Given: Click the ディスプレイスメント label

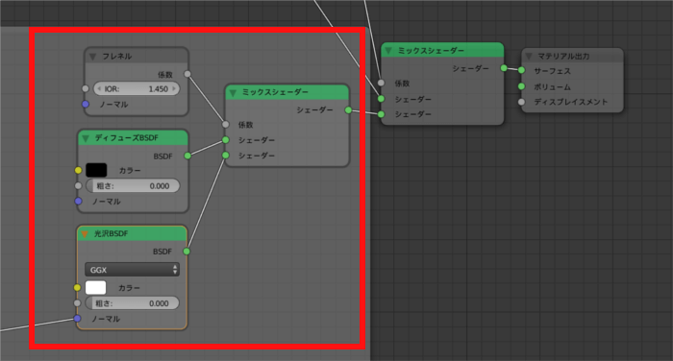Looking at the screenshot, I should (571, 102).
